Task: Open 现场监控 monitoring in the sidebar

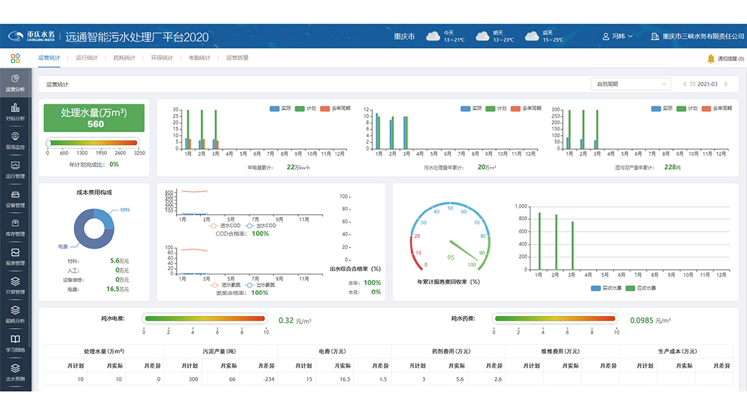Action: coord(15,141)
